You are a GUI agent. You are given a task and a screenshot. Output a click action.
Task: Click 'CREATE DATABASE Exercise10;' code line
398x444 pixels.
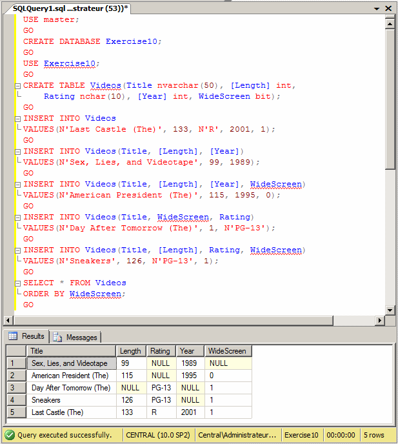pyautogui.click(x=92, y=41)
